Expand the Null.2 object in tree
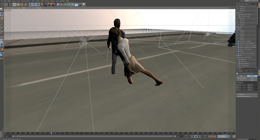This screenshot has width=260, height=140. (x=237, y=12)
